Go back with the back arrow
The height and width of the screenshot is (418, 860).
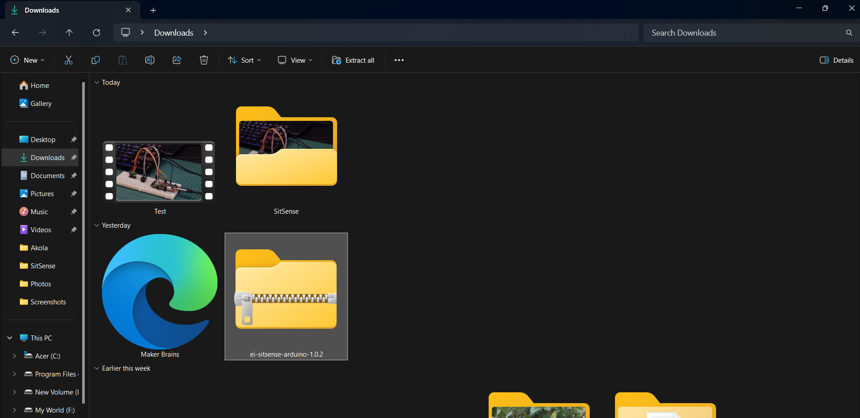[15, 32]
